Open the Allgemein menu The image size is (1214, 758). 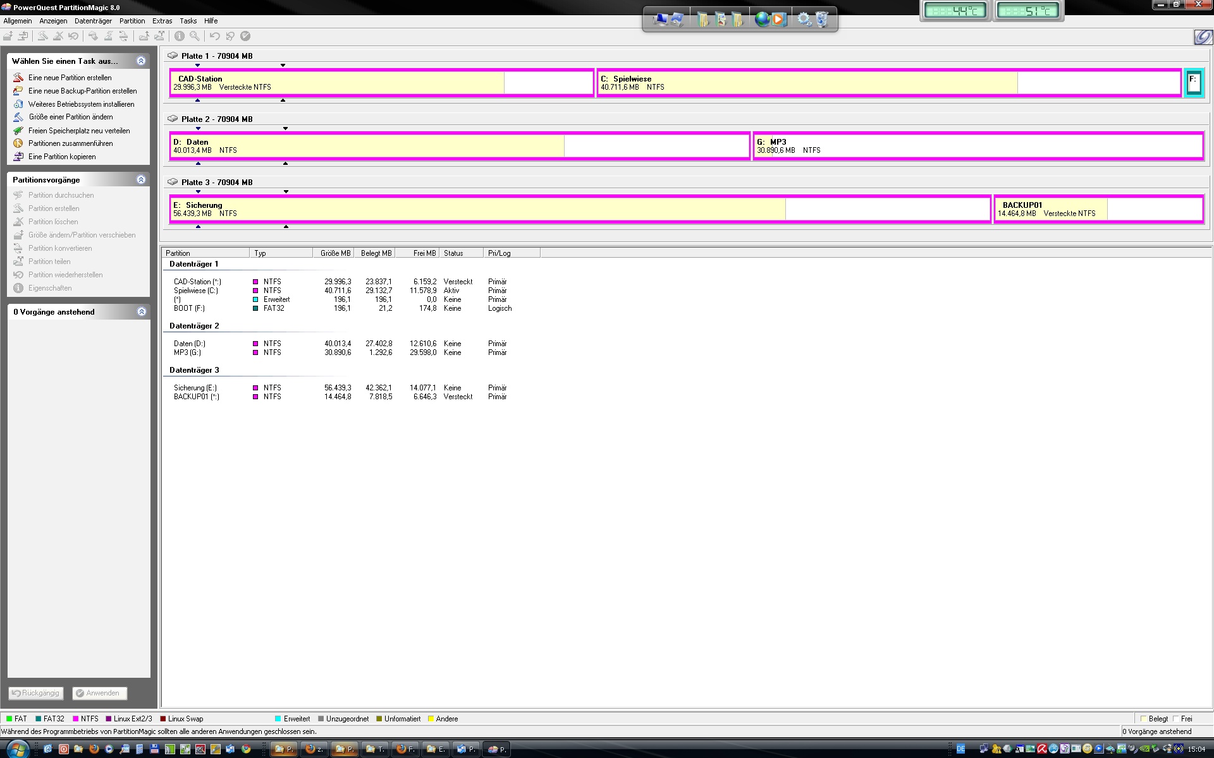(x=18, y=21)
